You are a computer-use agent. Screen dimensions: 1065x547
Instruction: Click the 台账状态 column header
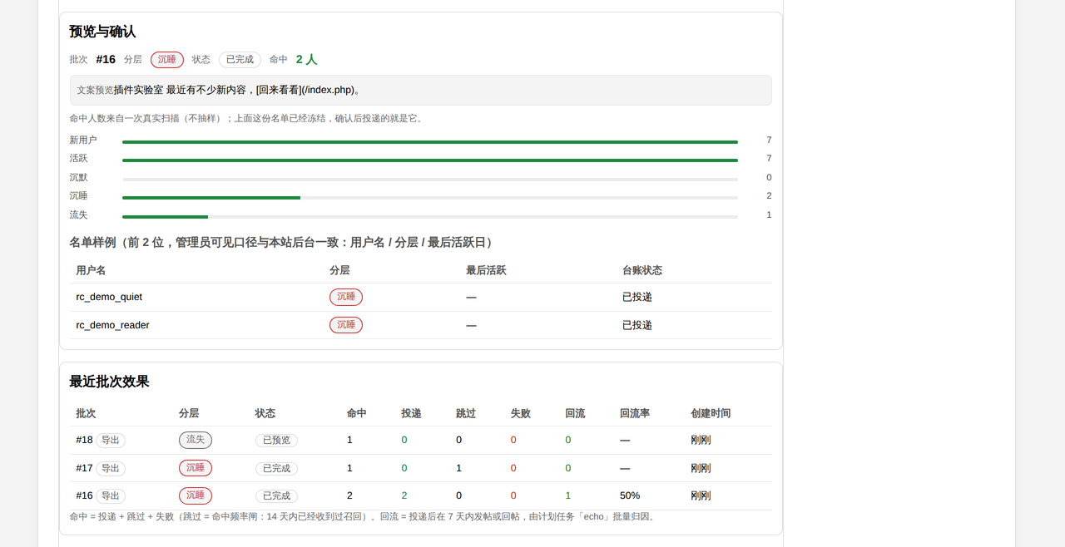642,270
